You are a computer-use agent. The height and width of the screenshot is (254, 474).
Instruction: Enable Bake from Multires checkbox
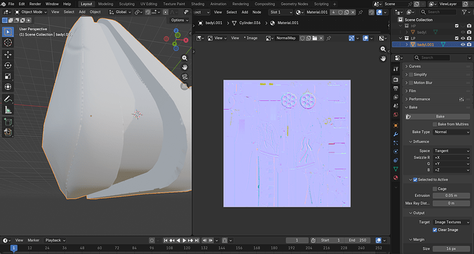[435, 124]
